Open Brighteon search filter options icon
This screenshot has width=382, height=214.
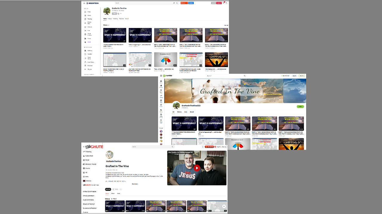click(174, 3)
